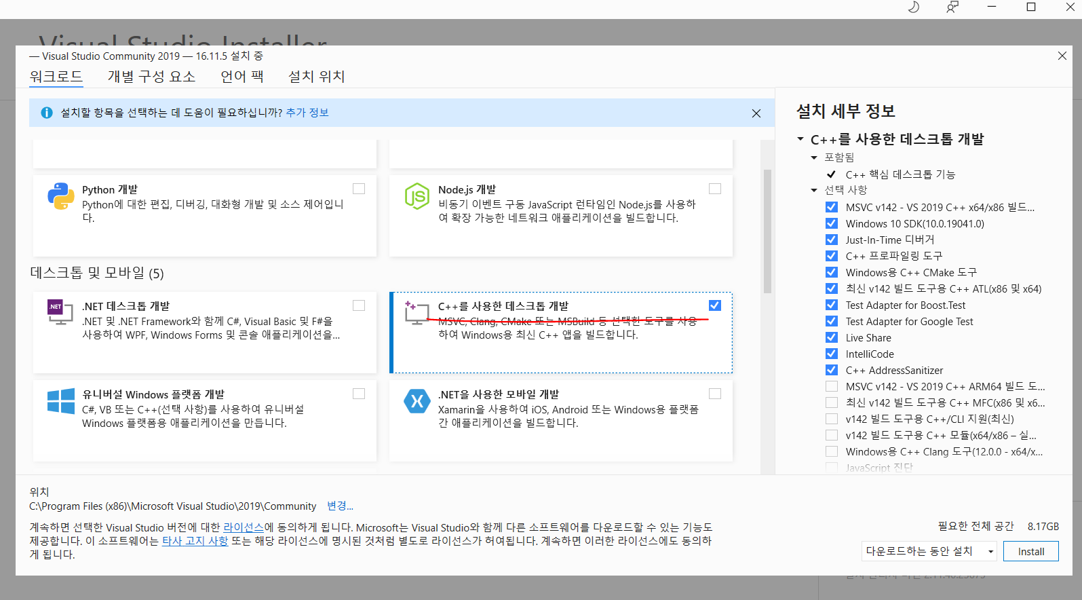Collapse the 포함됨 section
Viewport: 1082px width, 600px height.
814,157
